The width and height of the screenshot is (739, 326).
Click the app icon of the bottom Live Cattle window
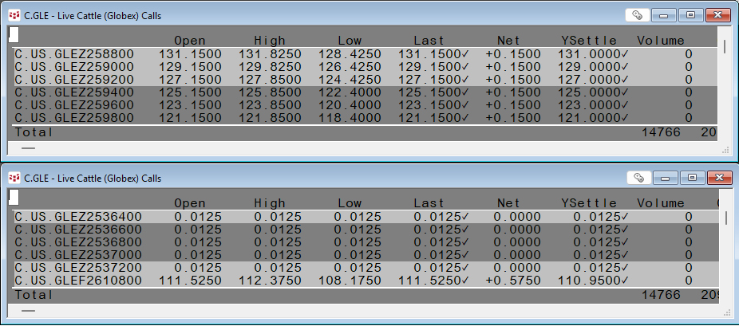click(x=14, y=178)
